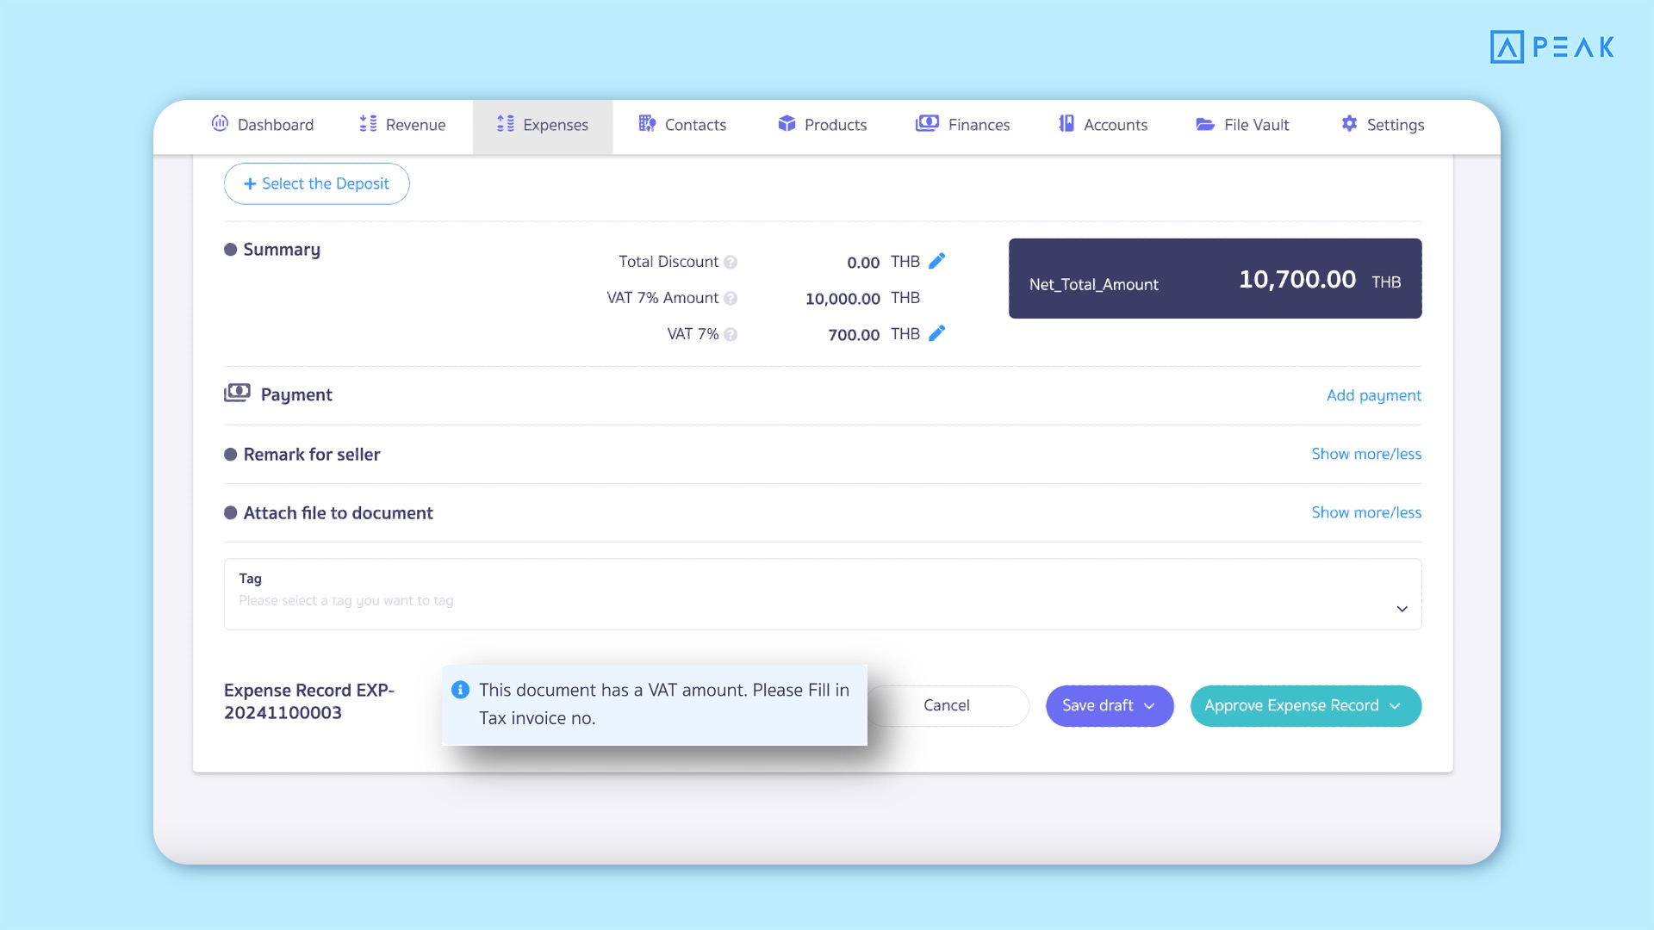Image resolution: width=1654 pixels, height=930 pixels.
Task: Click Add payment link
Action: [1375, 394]
